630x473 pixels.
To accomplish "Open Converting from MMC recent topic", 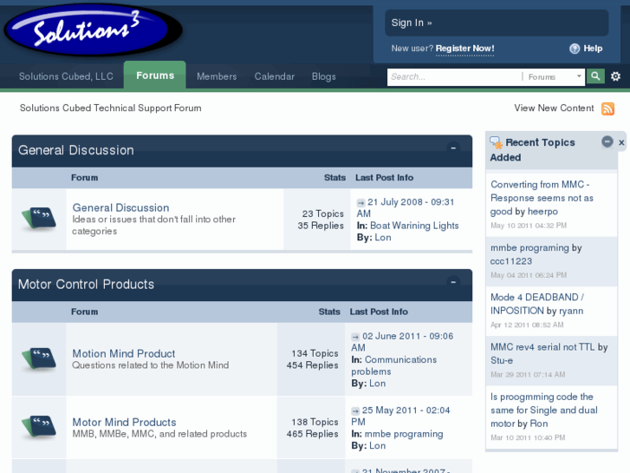I will (x=541, y=197).
